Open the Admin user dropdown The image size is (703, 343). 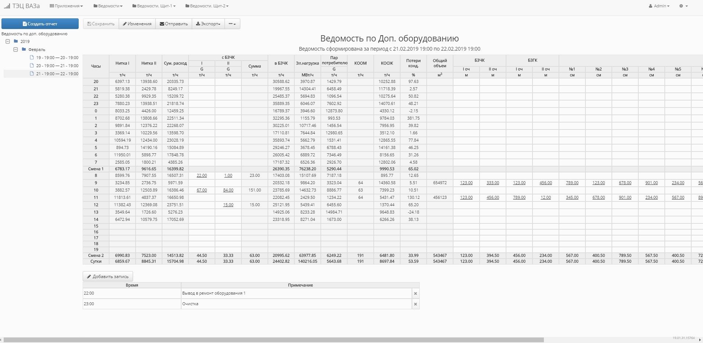[659, 6]
